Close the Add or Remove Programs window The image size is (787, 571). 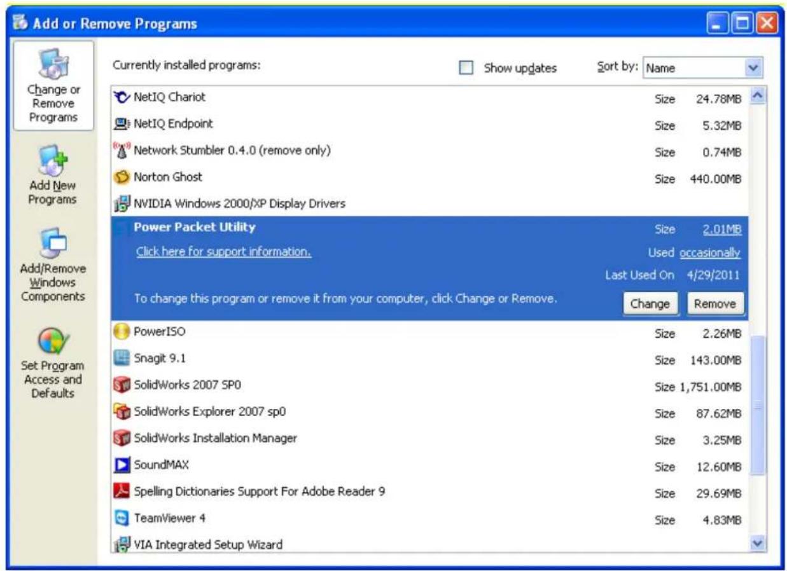coord(767,24)
